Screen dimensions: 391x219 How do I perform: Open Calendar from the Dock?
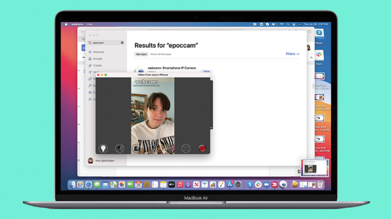point(138,184)
